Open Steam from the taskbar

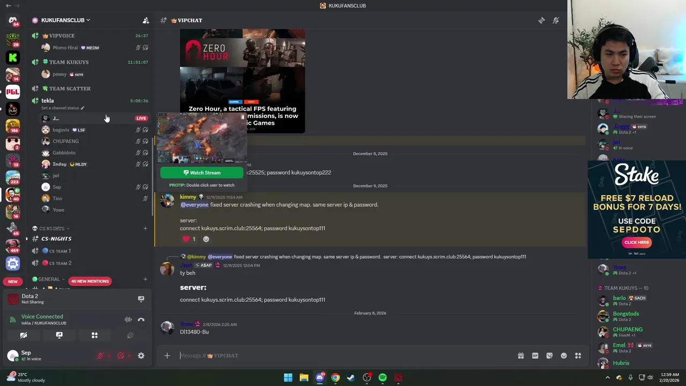click(351, 377)
